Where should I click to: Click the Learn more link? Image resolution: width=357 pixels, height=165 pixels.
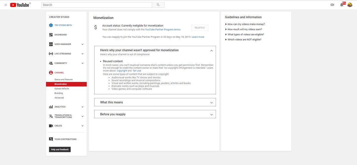click(198, 37)
